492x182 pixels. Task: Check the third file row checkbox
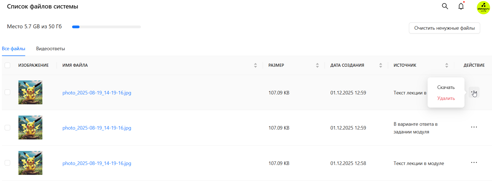tap(7, 163)
